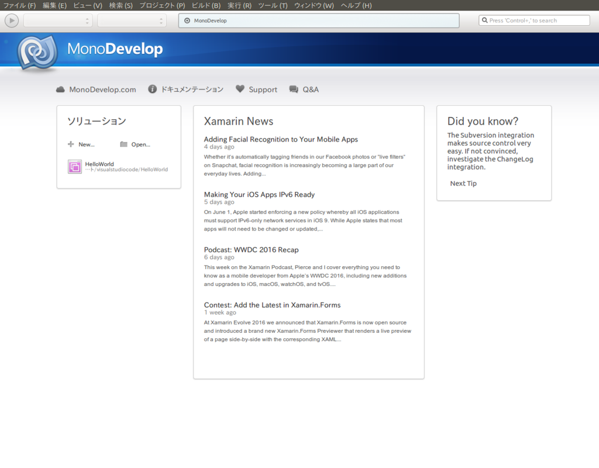
Task: Click the HelloWorld solution icon
Action: coord(75,167)
